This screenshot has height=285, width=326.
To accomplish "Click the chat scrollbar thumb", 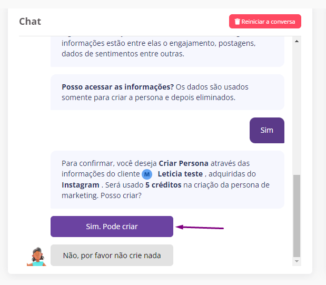I will click(297, 216).
